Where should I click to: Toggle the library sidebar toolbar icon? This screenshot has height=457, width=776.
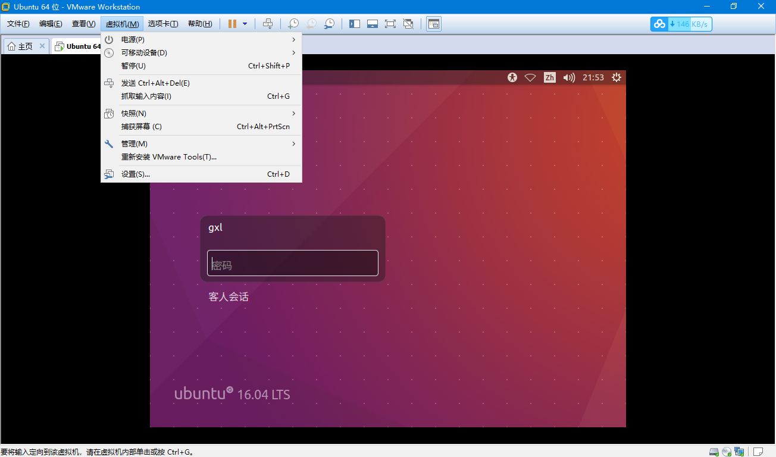pos(355,24)
